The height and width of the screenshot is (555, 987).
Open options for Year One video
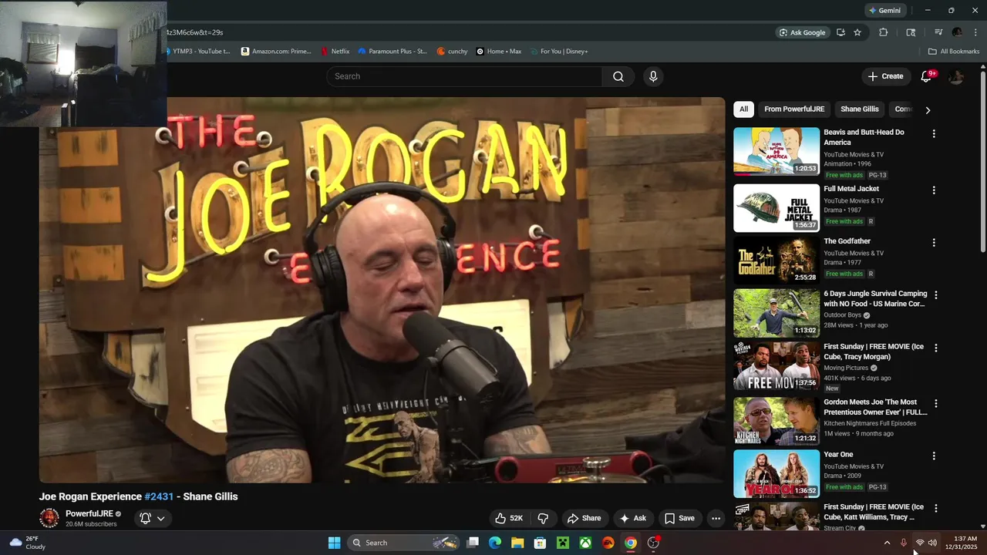(x=934, y=456)
